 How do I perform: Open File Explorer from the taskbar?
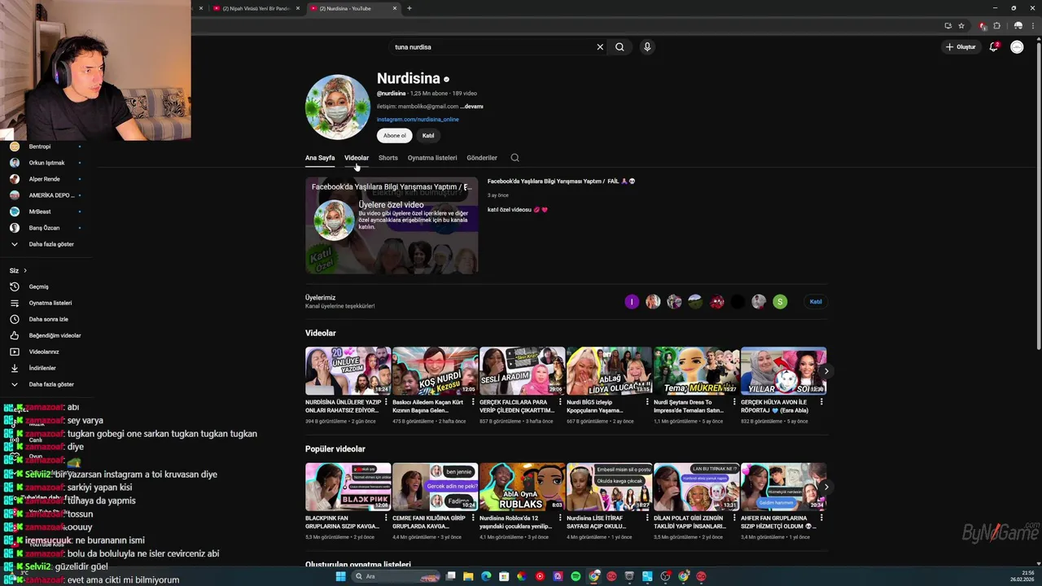pos(468,576)
